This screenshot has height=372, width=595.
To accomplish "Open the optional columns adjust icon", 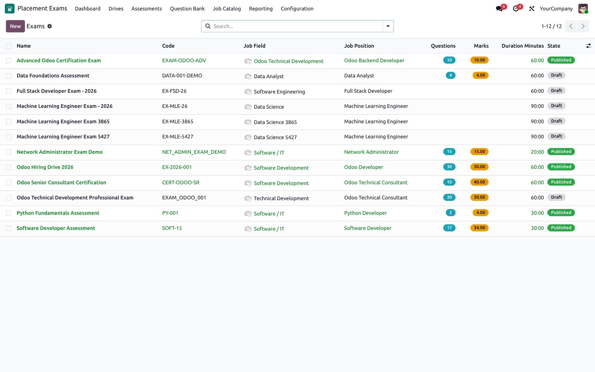I will tap(588, 46).
